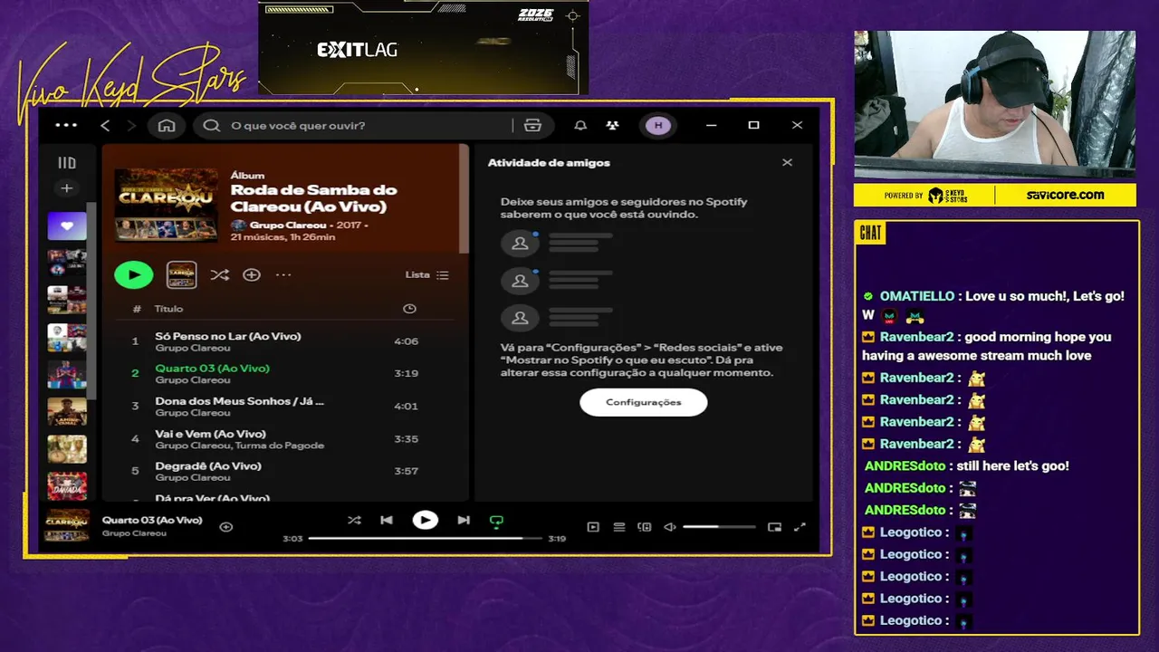Screen dimensions: 1159x652
Task: Open the Spotify Home icon
Action: (167, 126)
